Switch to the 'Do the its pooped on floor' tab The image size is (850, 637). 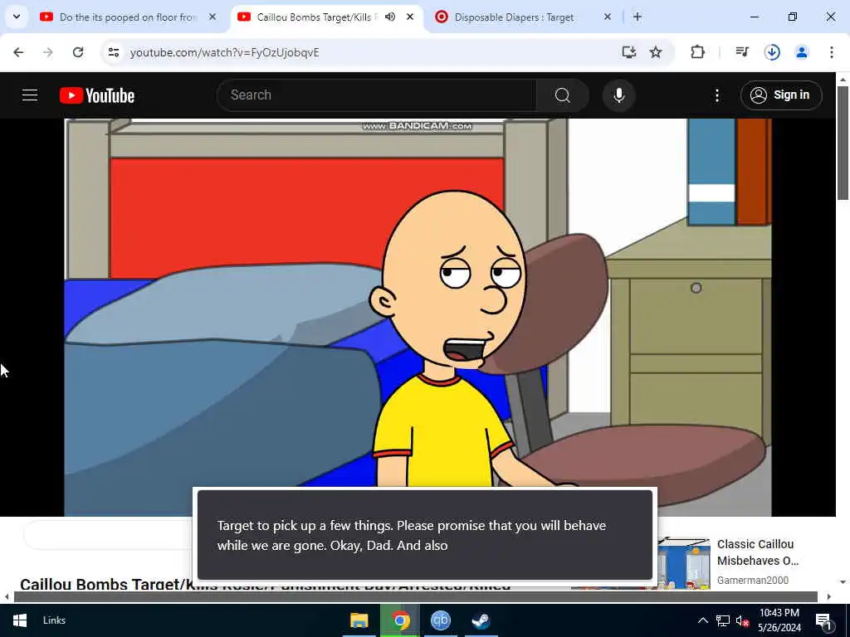click(x=128, y=17)
